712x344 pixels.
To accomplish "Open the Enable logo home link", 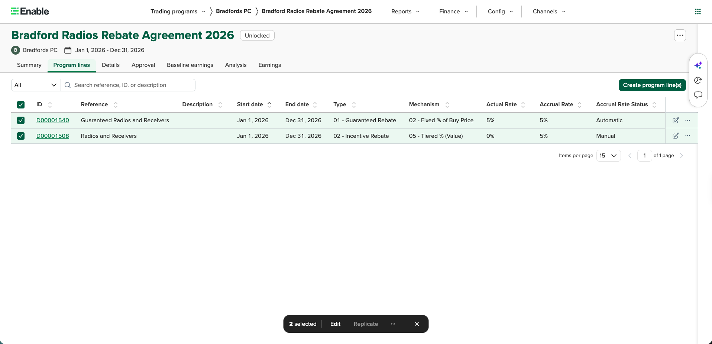I will pyautogui.click(x=30, y=11).
